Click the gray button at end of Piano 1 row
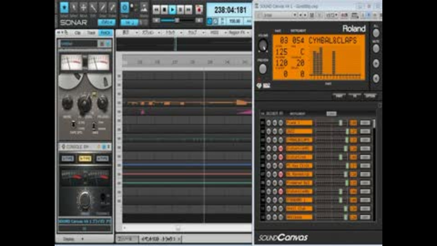The image size is (437, 246). [x=365, y=123]
